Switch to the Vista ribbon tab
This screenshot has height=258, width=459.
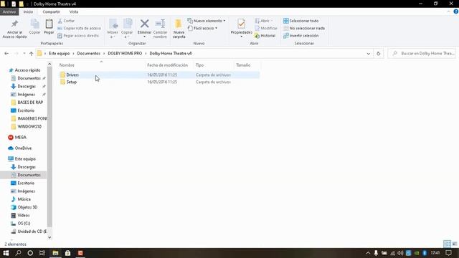click(x=73, y=11)
